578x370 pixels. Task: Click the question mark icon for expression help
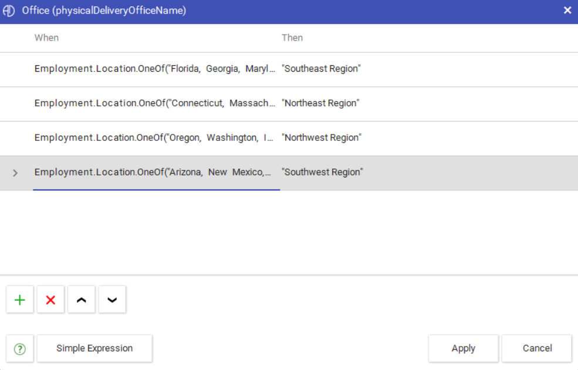[19, 348]
